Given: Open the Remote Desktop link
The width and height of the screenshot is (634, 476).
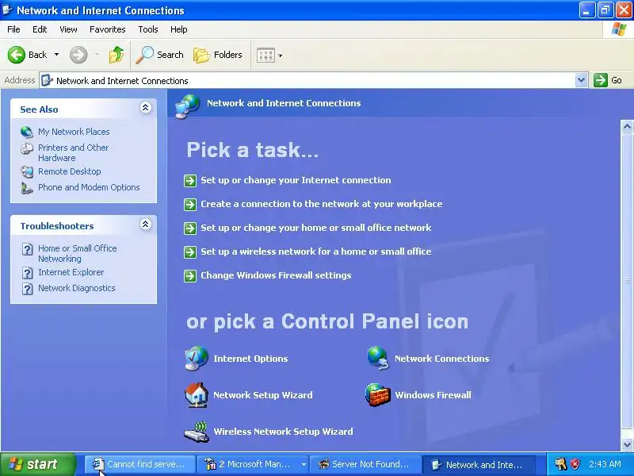Looking at the screenshot, I should click(x=70, y=171).
